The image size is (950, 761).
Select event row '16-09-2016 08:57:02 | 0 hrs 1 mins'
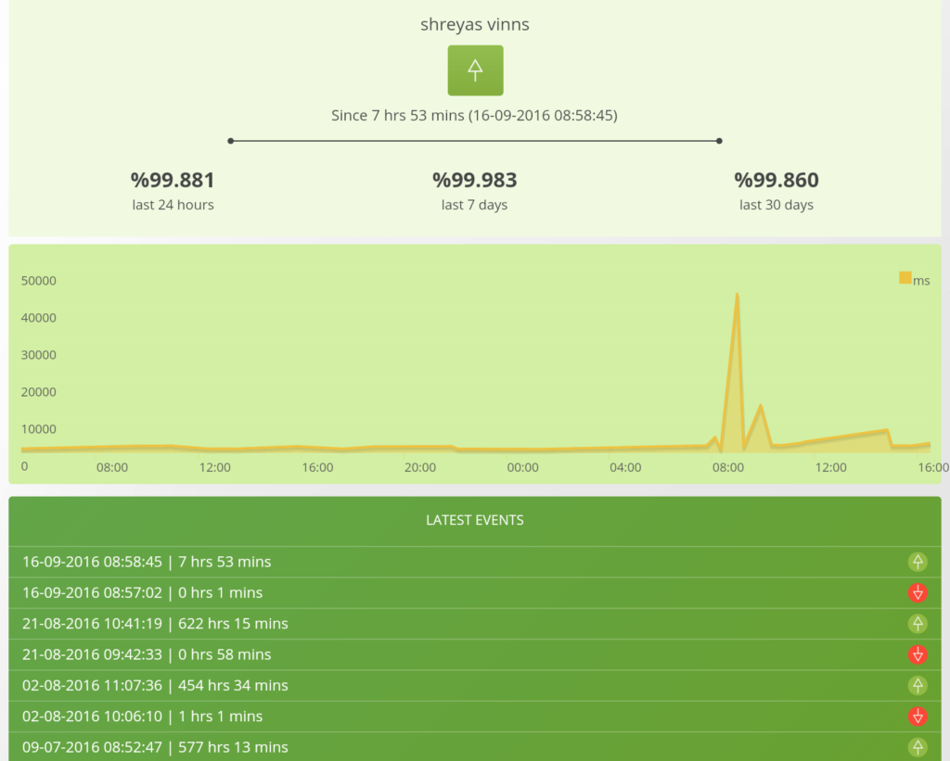coord(475,592)
